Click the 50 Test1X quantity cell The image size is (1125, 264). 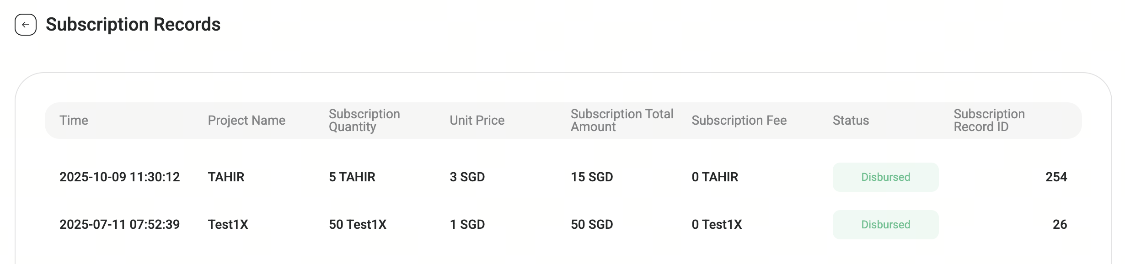tap(358, 225)
